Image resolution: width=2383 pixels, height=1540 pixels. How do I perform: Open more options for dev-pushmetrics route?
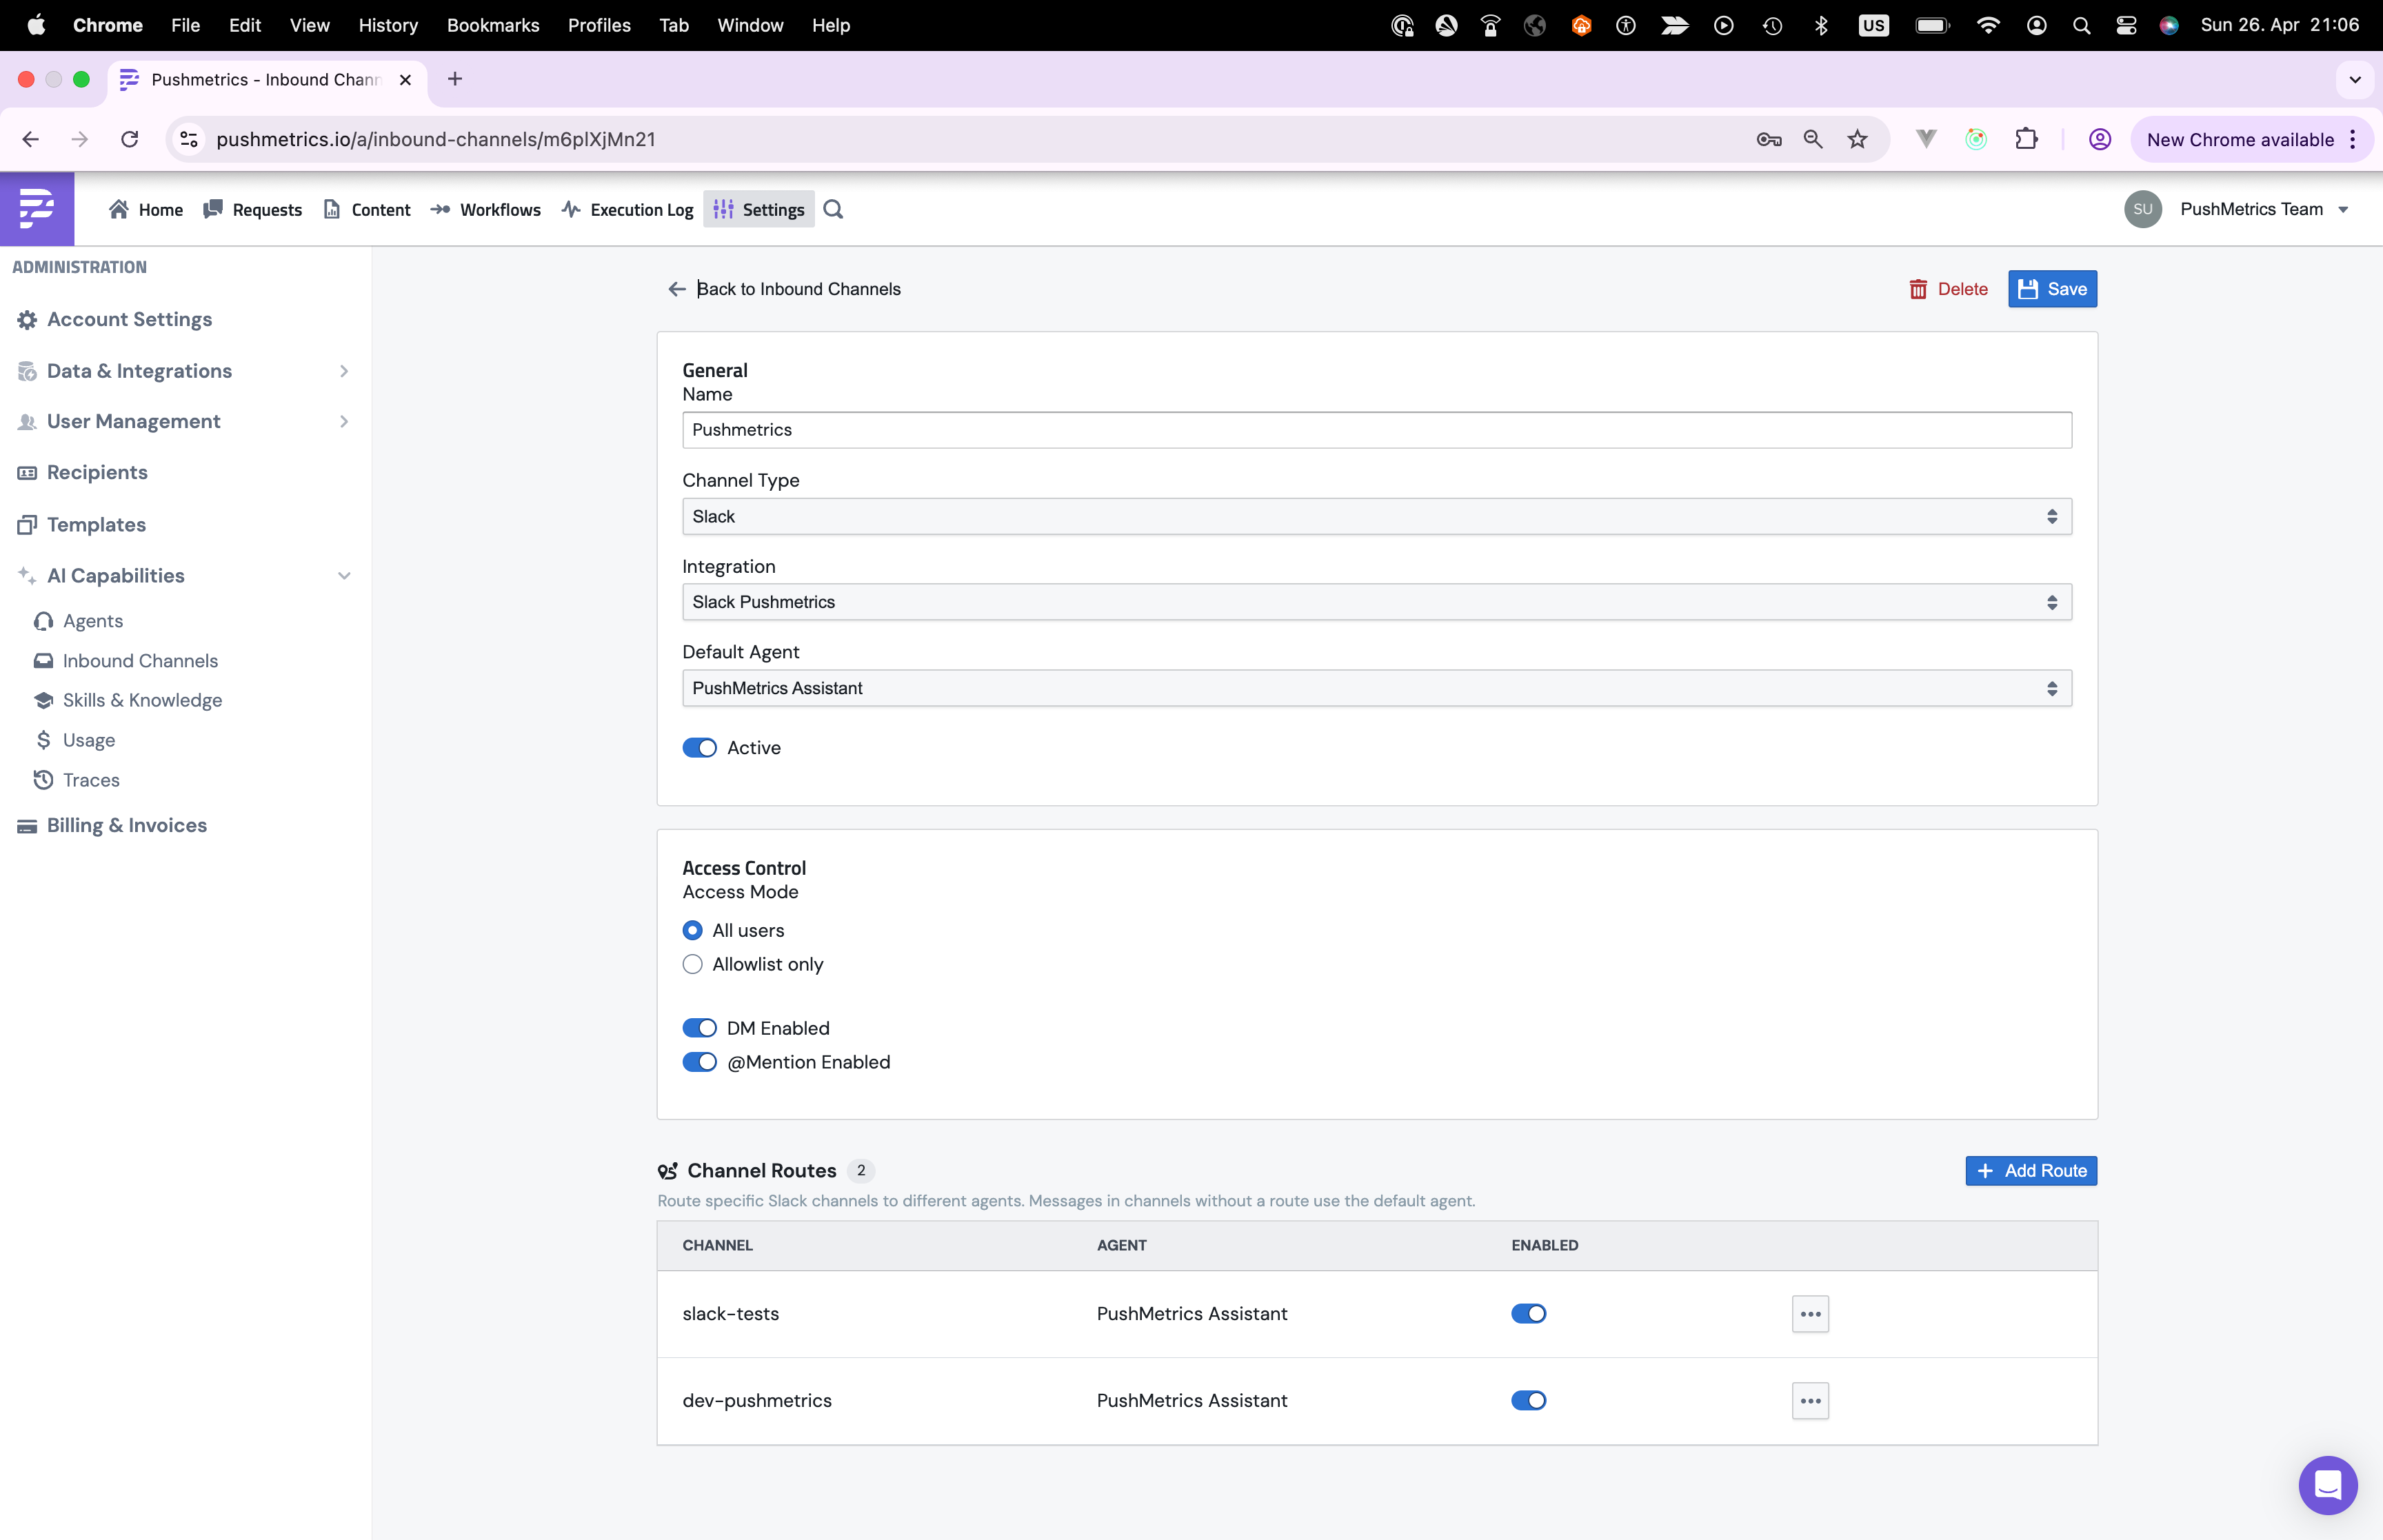point(1810,1401)
